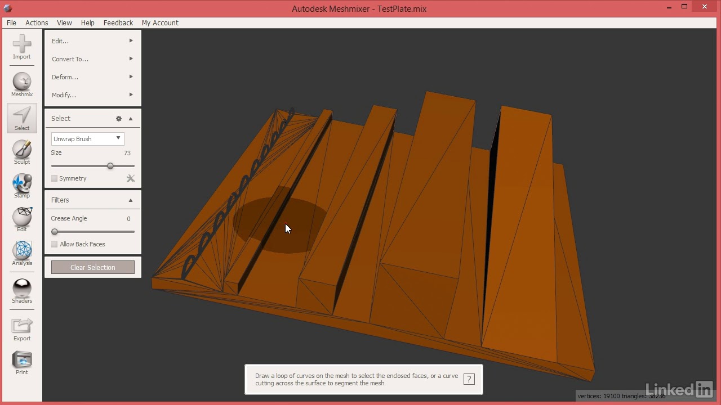
Task: Open the Meshmix tool
Action: coord(22,85)
